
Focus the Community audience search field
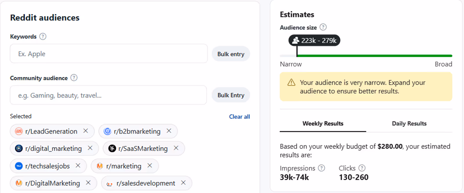pyautogui.click(x=108, y=95)
